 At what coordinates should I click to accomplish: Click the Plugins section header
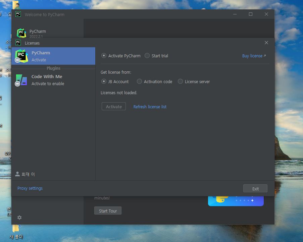pos(53,68)
